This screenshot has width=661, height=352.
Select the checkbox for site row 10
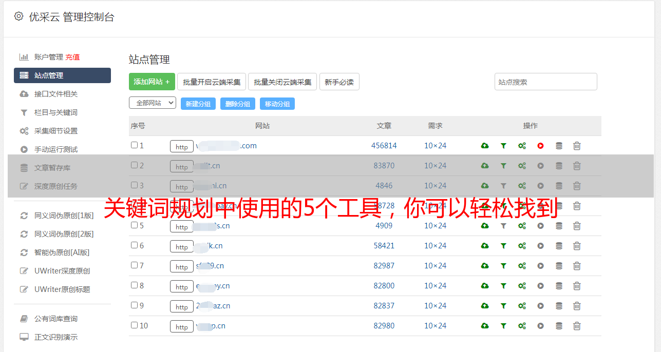[x=134, y=325]
